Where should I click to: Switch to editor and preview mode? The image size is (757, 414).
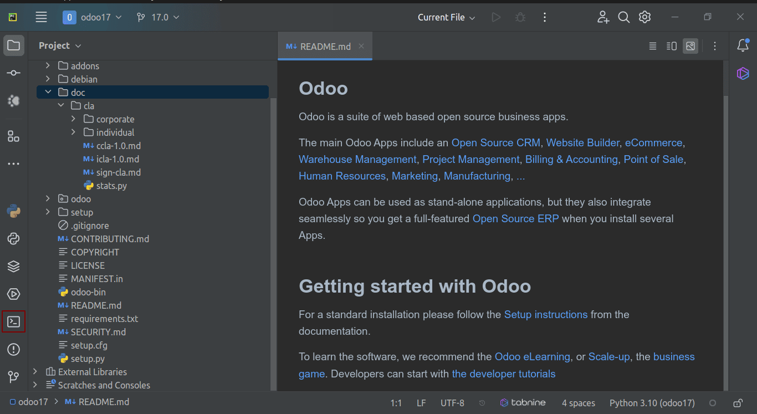point(672,46)
